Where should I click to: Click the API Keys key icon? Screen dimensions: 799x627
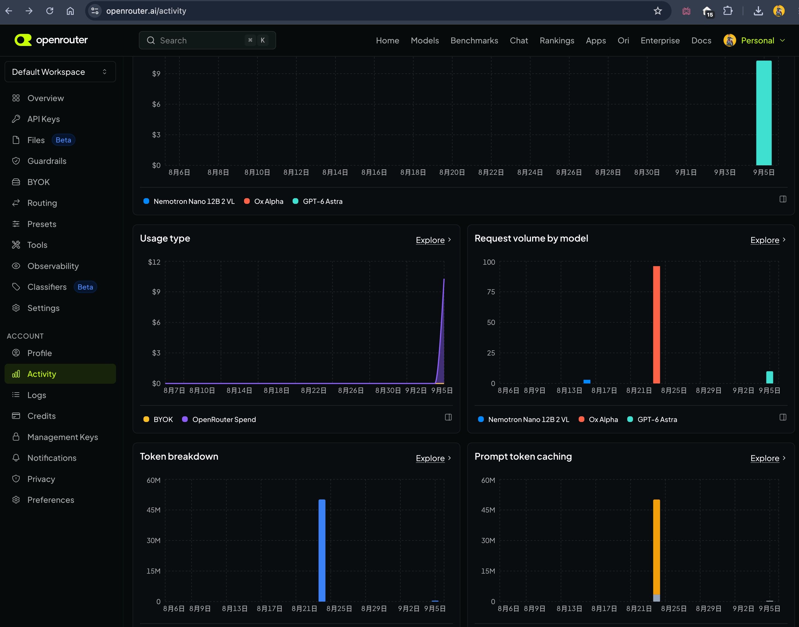pyautogui.click(x=16, y=119)
